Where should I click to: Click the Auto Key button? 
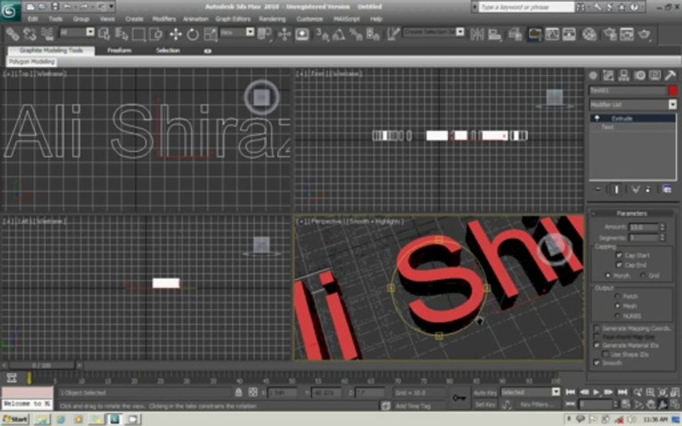coord(485,393)
